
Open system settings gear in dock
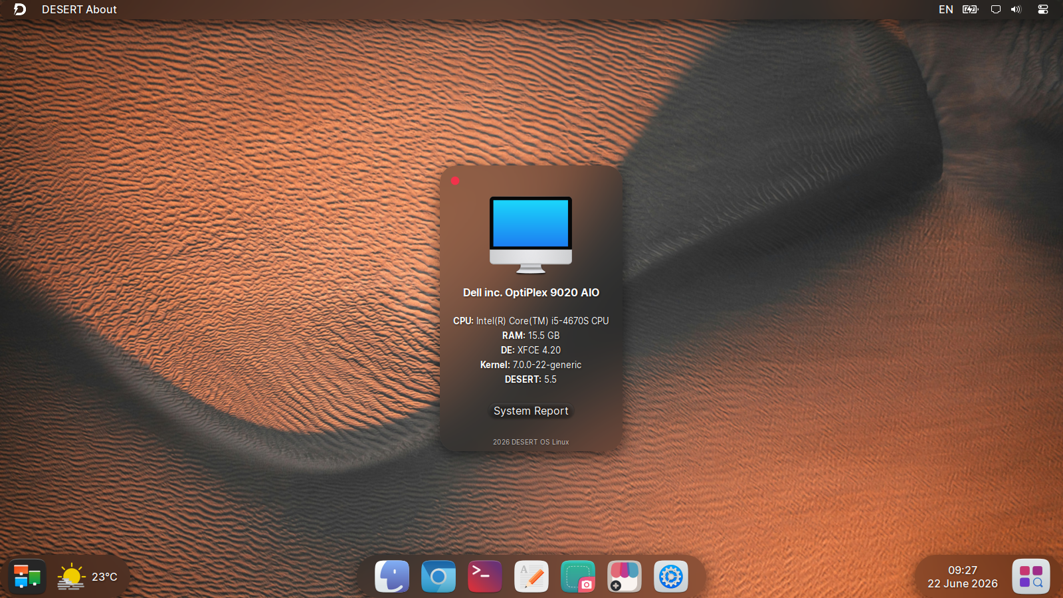coord(671,577)
